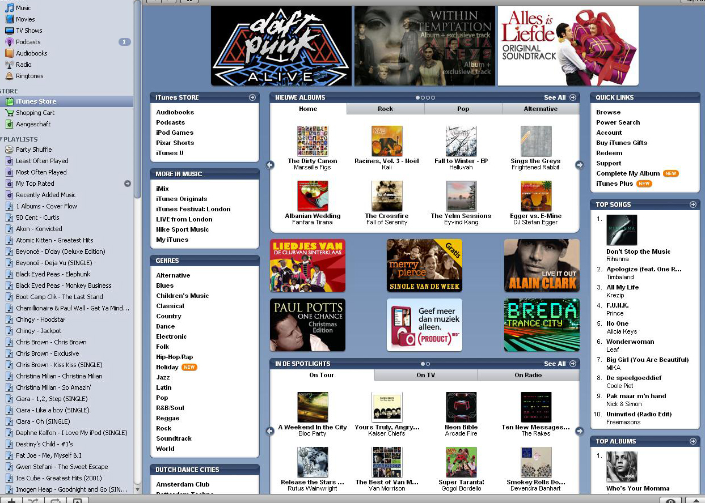
Task: Open the Breda Trance City banner
Action: point(542,325)
